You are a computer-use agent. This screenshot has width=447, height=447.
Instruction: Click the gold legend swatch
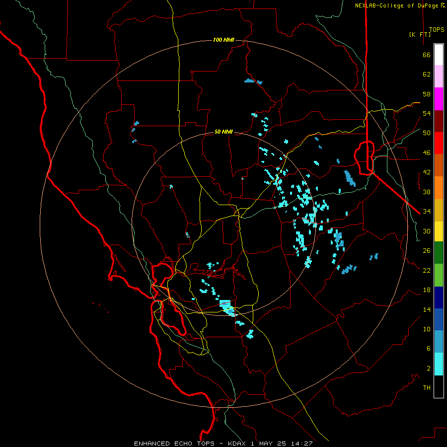click(439, 210)
